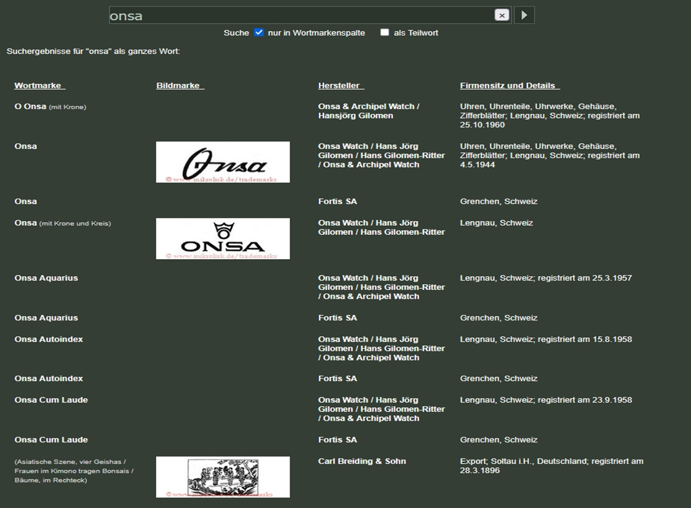Click the 'Onsa (mit Krone und Kreis)' wordmark
Image resolution: width=691 pixels, height=508 pixels.
26,223
